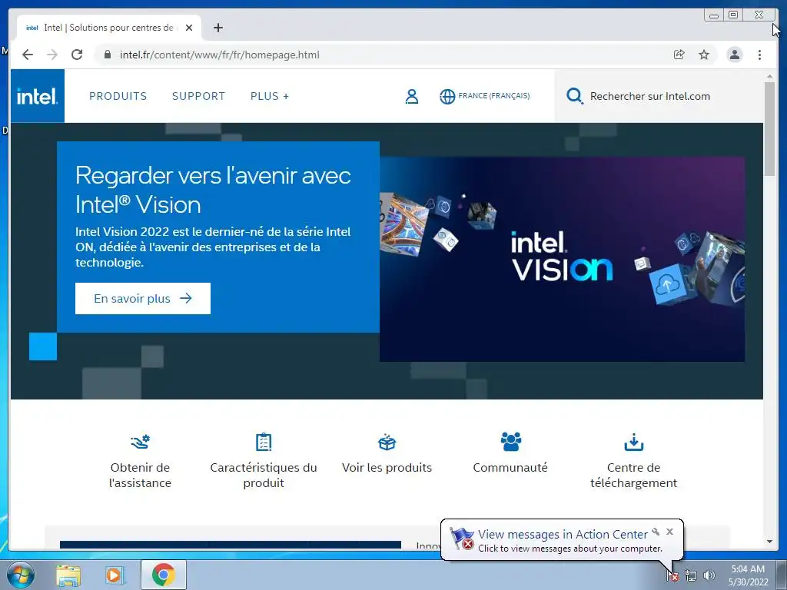Click the wrench icon in the notification balloon
787x590 pixels.
(x=656, y=532)
